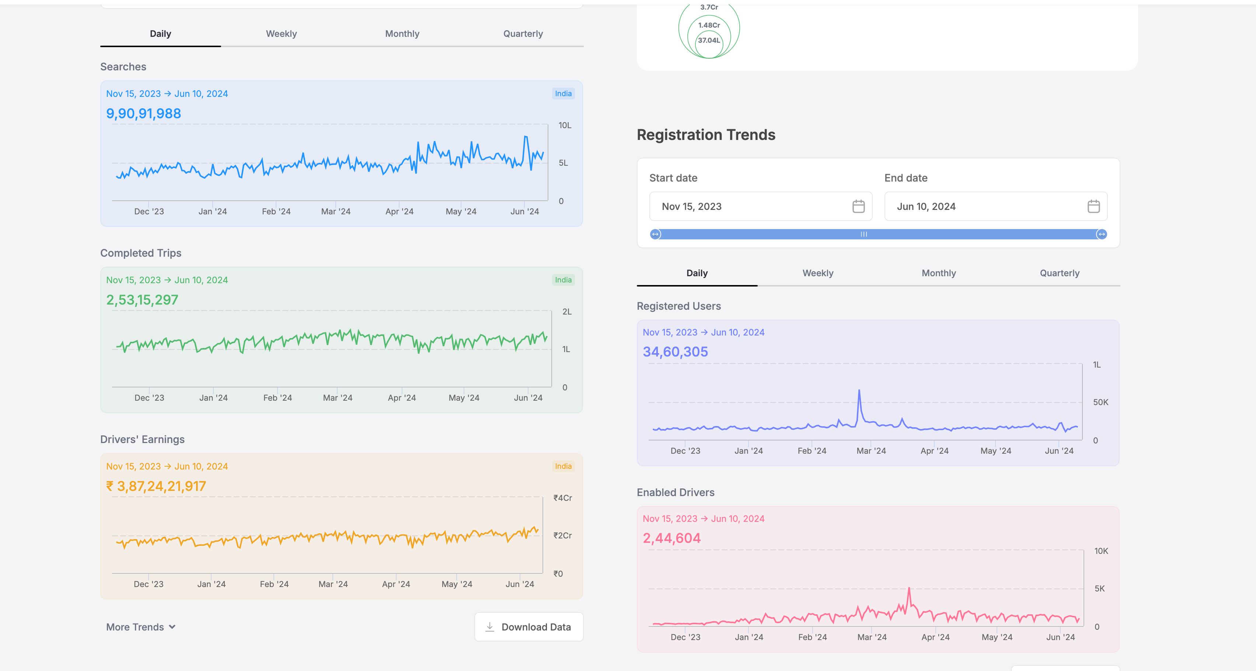Open Quarterly tab under Registration Trends
This screenshot has width=1256, height=671.
pyautogui.click(x=1060, y=273)
